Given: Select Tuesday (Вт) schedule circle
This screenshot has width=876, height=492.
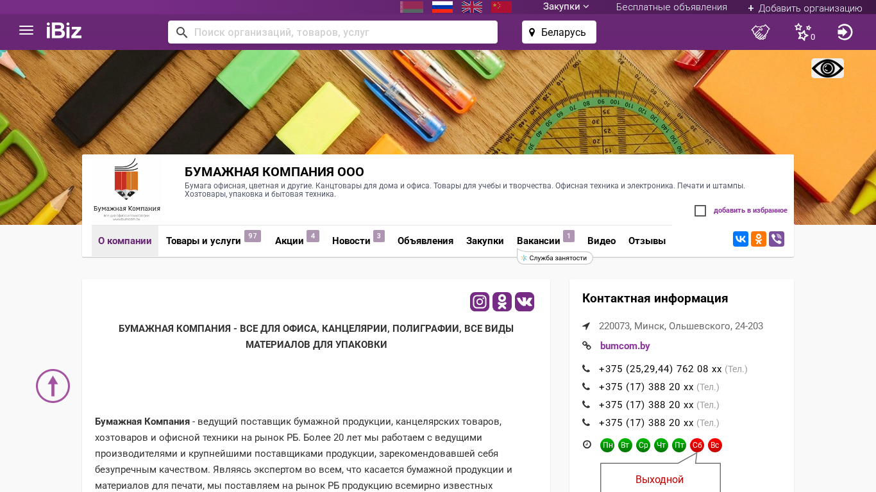Looking at the screenshot, I should click(x=625, y=445).
